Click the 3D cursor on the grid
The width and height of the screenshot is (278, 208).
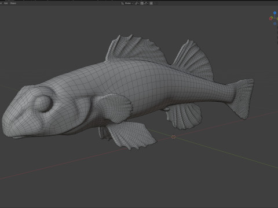[x=173, y=137]
